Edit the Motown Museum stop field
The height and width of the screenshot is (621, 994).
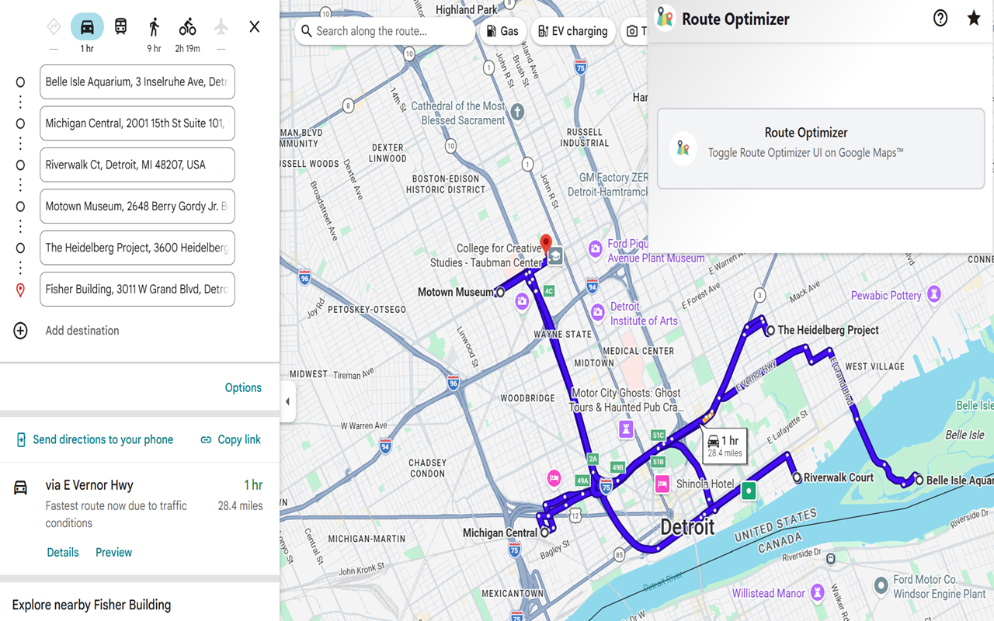pos(137,206)
